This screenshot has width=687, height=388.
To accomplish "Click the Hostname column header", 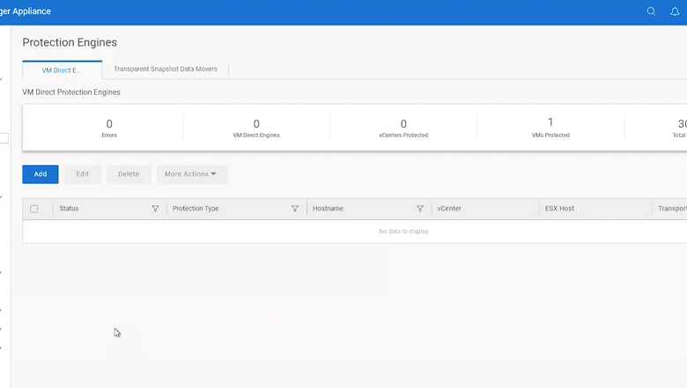I will point(329,209).
